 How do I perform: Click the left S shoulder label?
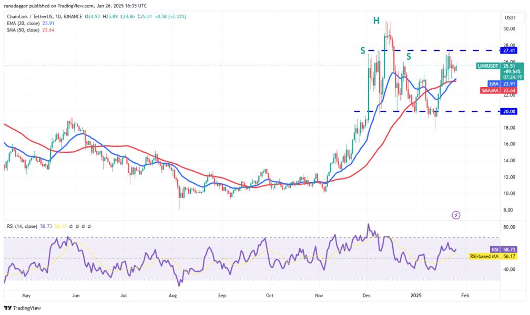363,51
